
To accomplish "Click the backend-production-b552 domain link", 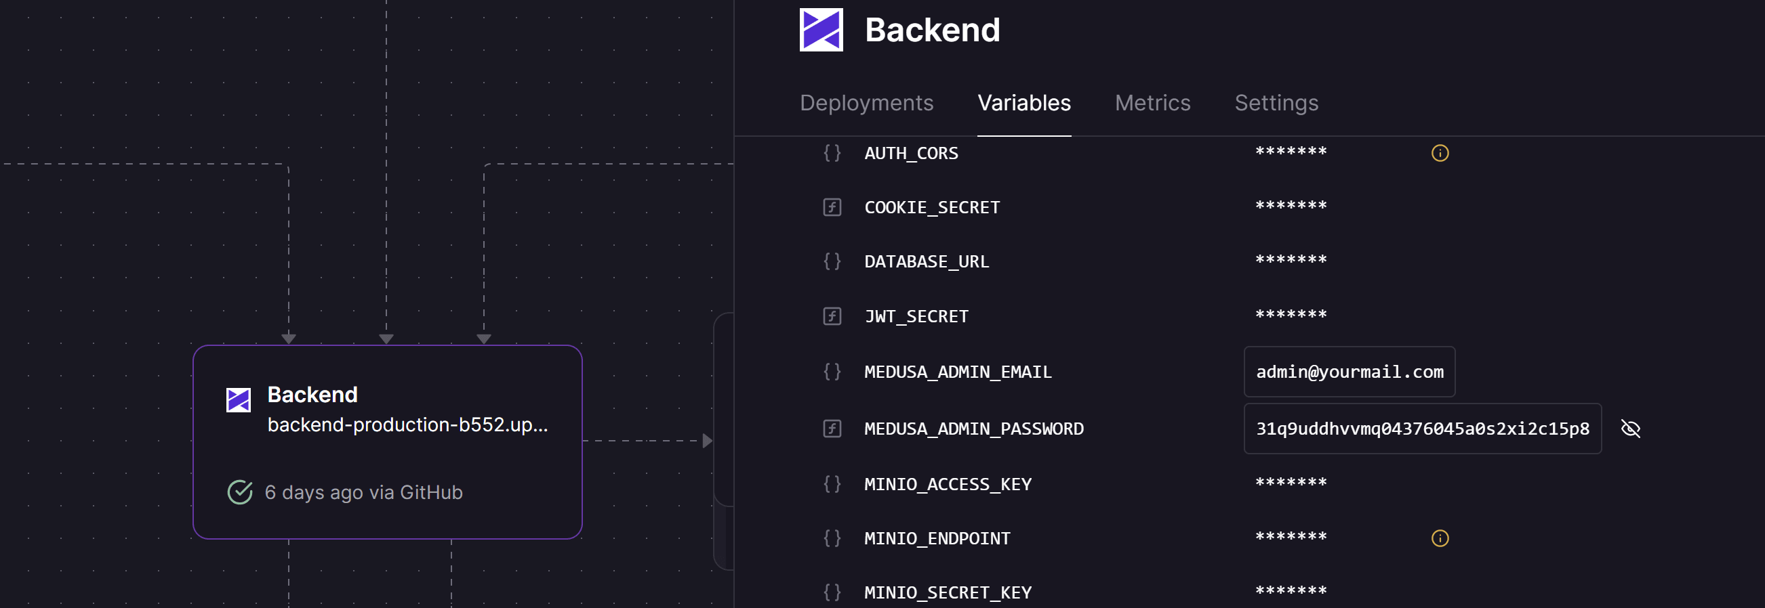I will [x=407, y=425].
